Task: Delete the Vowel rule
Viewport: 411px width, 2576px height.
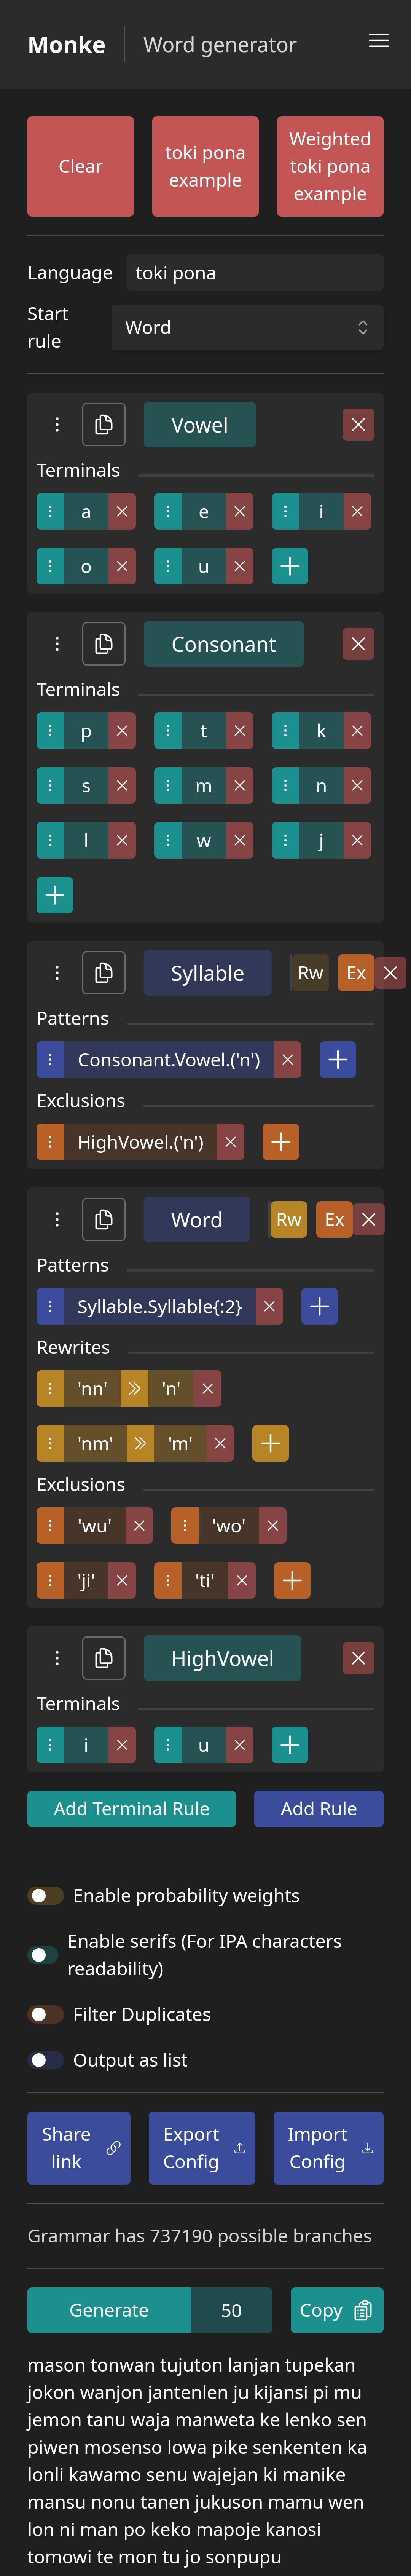Action: click(x=358, y=425)
